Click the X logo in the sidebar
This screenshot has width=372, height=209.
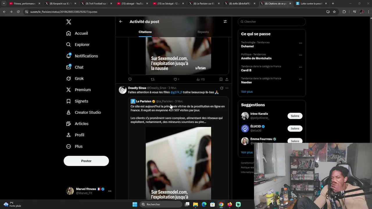pyautogui.click(x=69, y=22)
